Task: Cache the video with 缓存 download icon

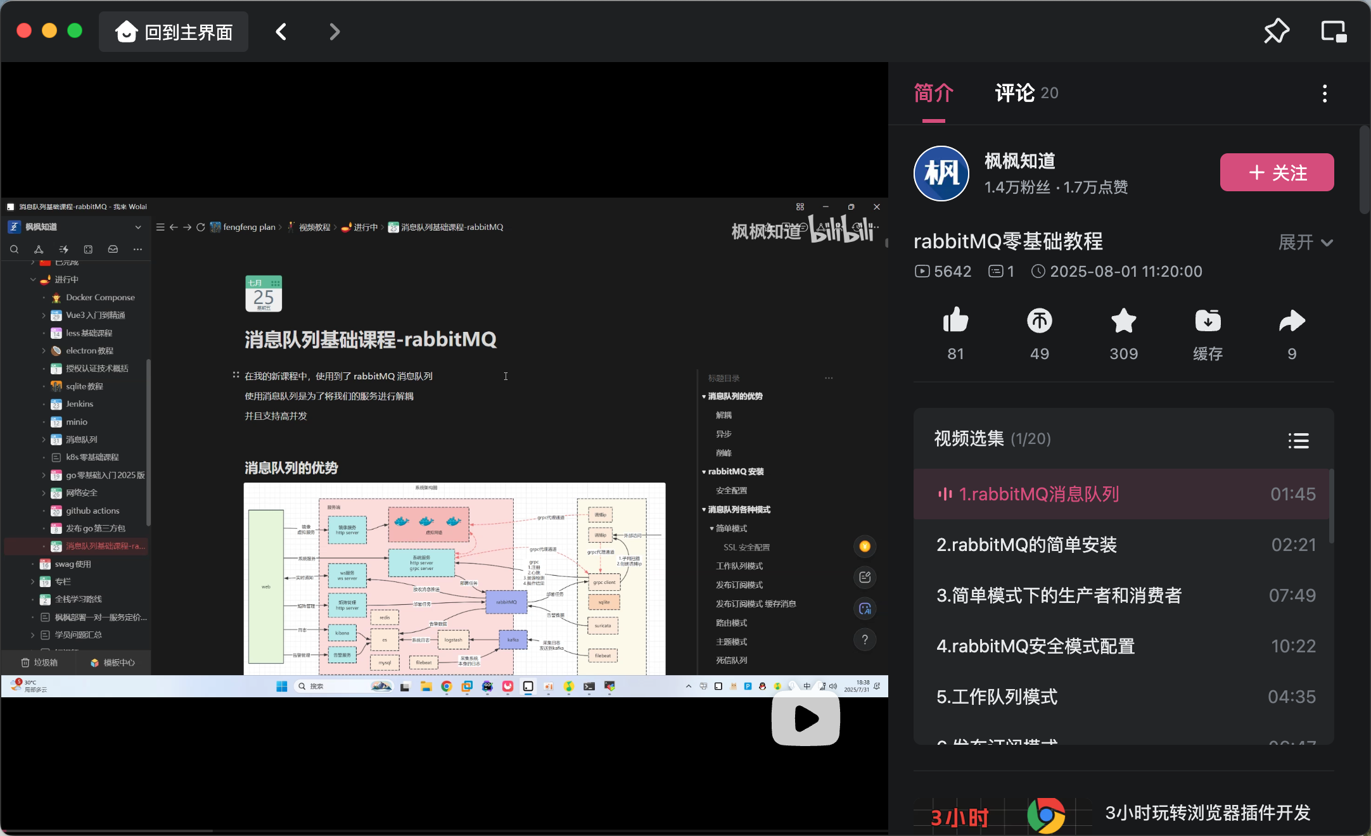Action: 1208,320
